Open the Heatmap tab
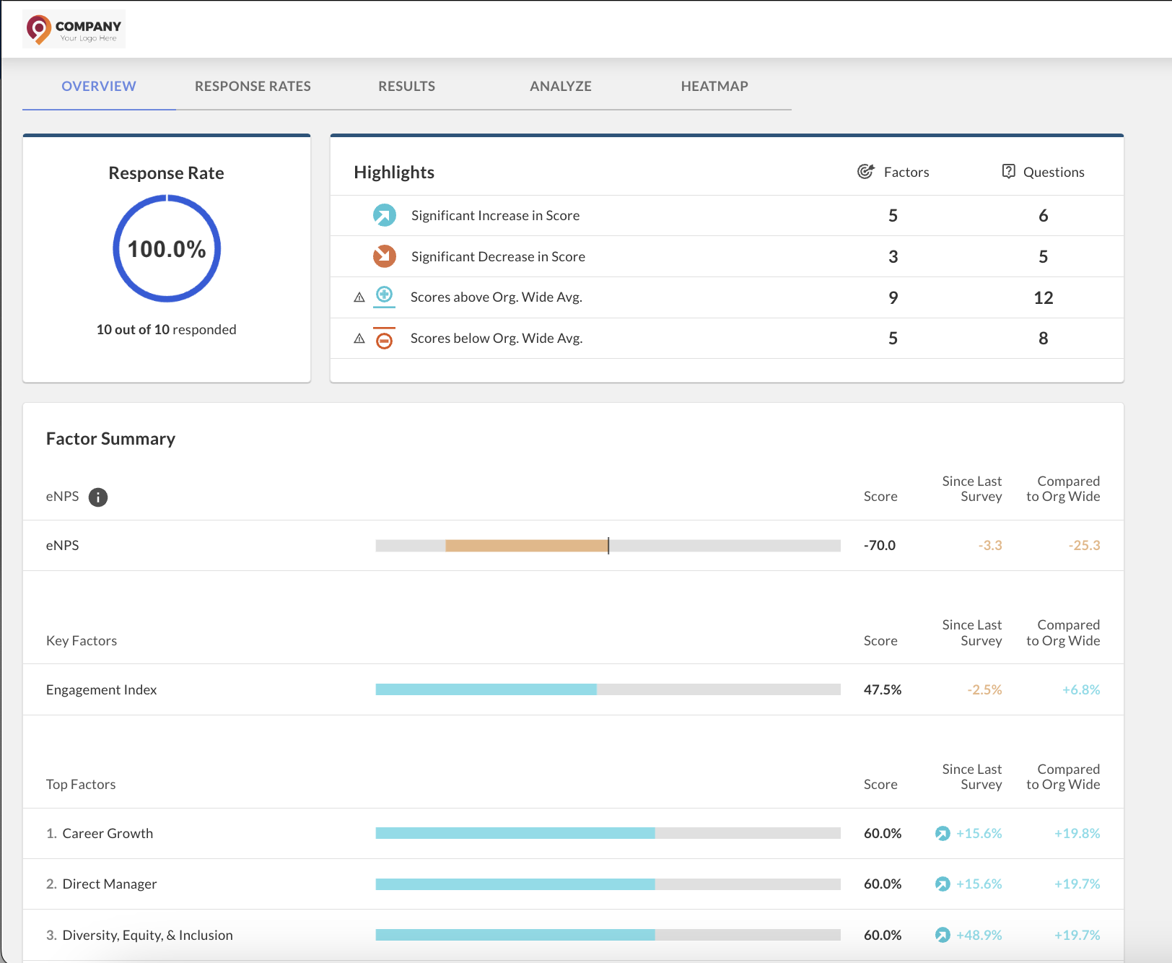 tap(714, 86)
